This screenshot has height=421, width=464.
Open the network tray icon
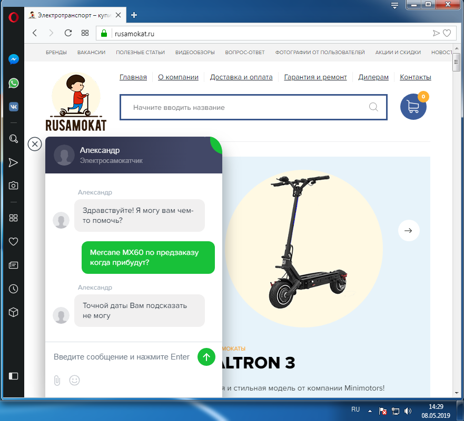tap(396, 410)
